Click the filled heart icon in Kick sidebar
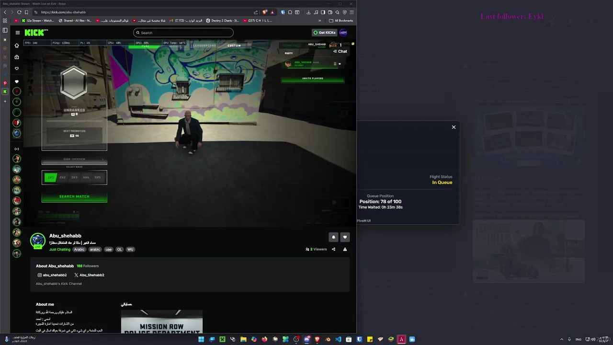This screenshot has width=613, height=345. [x=17, y=82]
